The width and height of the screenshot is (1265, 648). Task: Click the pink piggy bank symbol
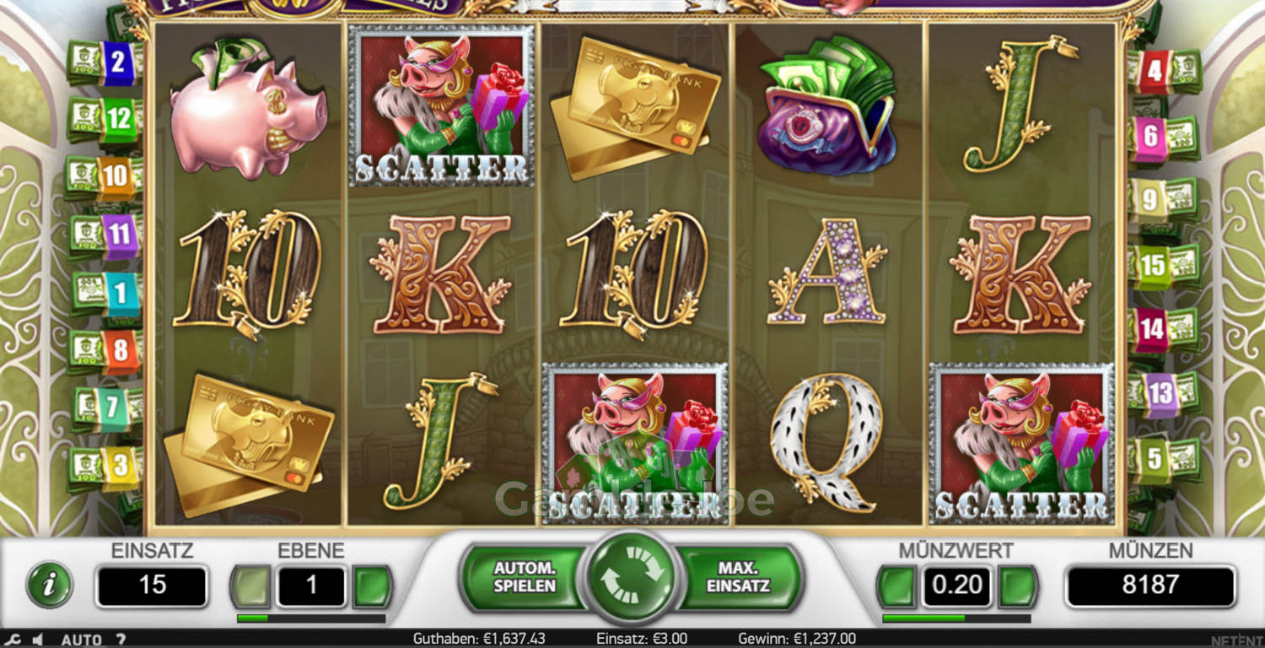coord(247,108)
